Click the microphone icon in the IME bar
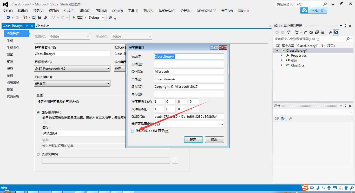 pyautogui.click(x=329, y=188)
